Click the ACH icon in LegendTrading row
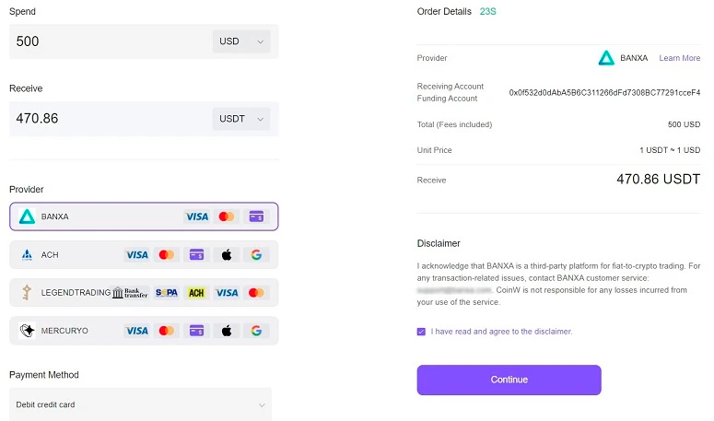 [196, 293]
